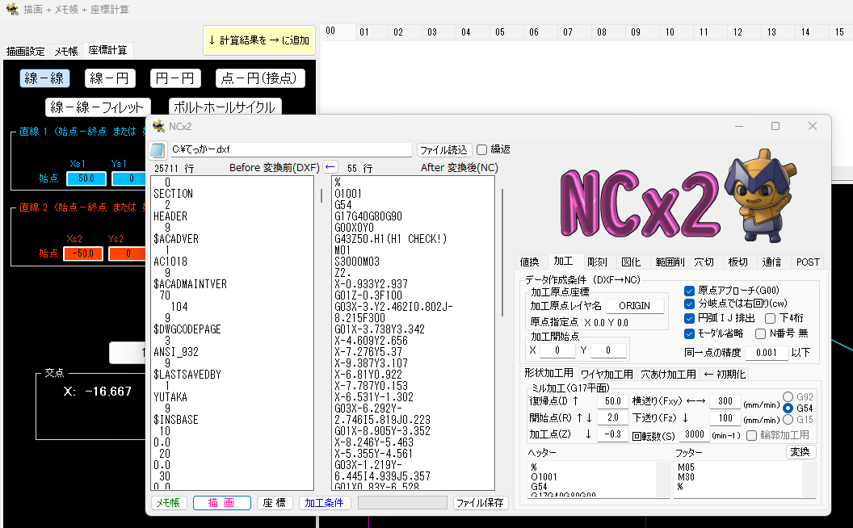Enable the 輪郭加工用 checkbox
Image resolution: width=853 pixels, height=528 pixels.
pos(751,435)
